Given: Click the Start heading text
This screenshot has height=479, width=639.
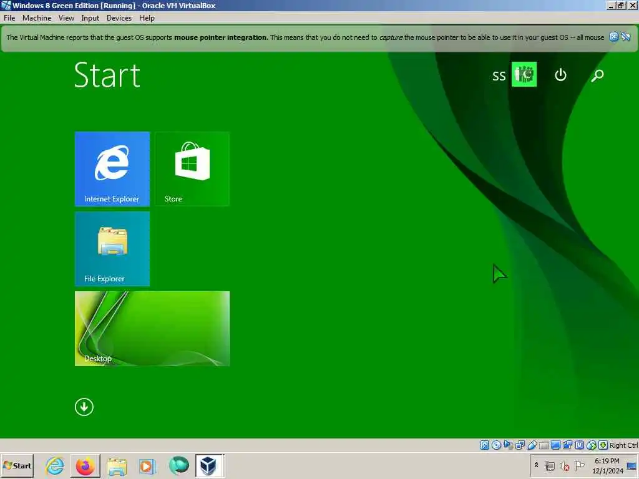Looking at the screenshot, I should [107, 75].
